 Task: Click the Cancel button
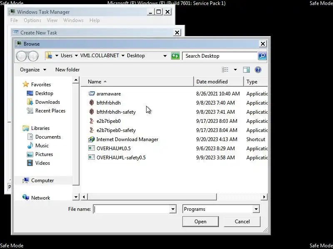[x=242, y=222]
